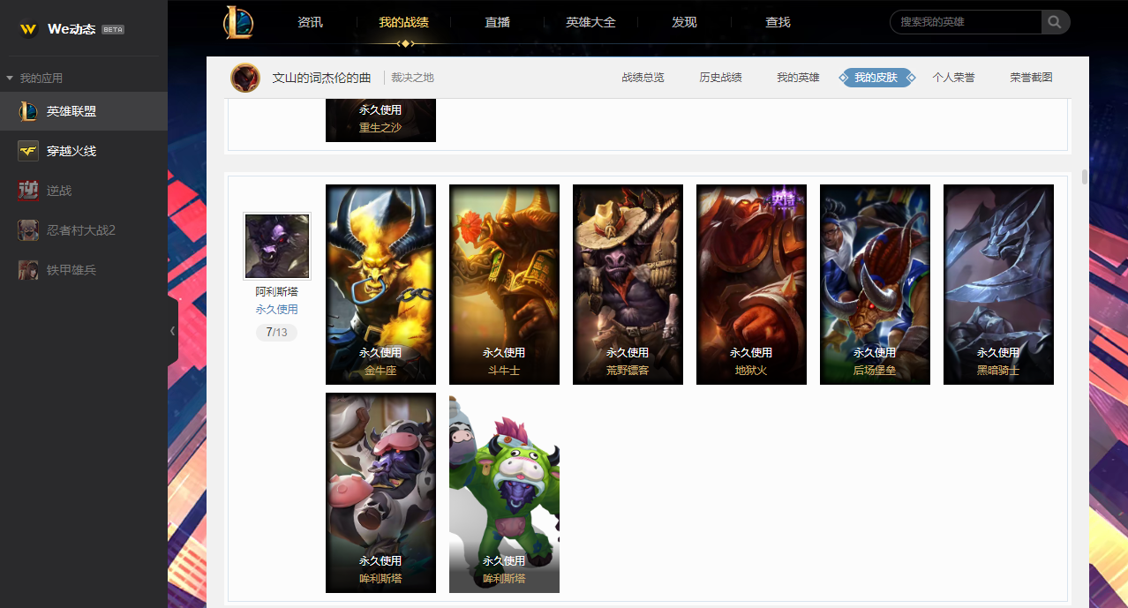Image resolution: width=1128 pixels, height=608 pixels.
Task: Open the 荣誉截图 tab
Action: 1031,78
